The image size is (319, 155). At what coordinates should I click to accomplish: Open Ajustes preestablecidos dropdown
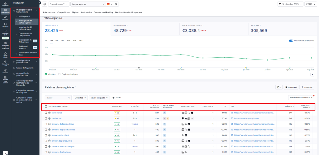click(x=301, y=98)
